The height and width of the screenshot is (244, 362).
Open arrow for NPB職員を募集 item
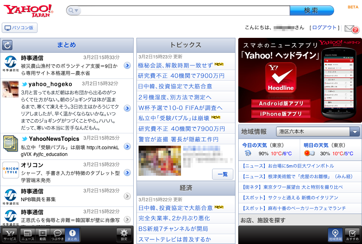point(127,196)
